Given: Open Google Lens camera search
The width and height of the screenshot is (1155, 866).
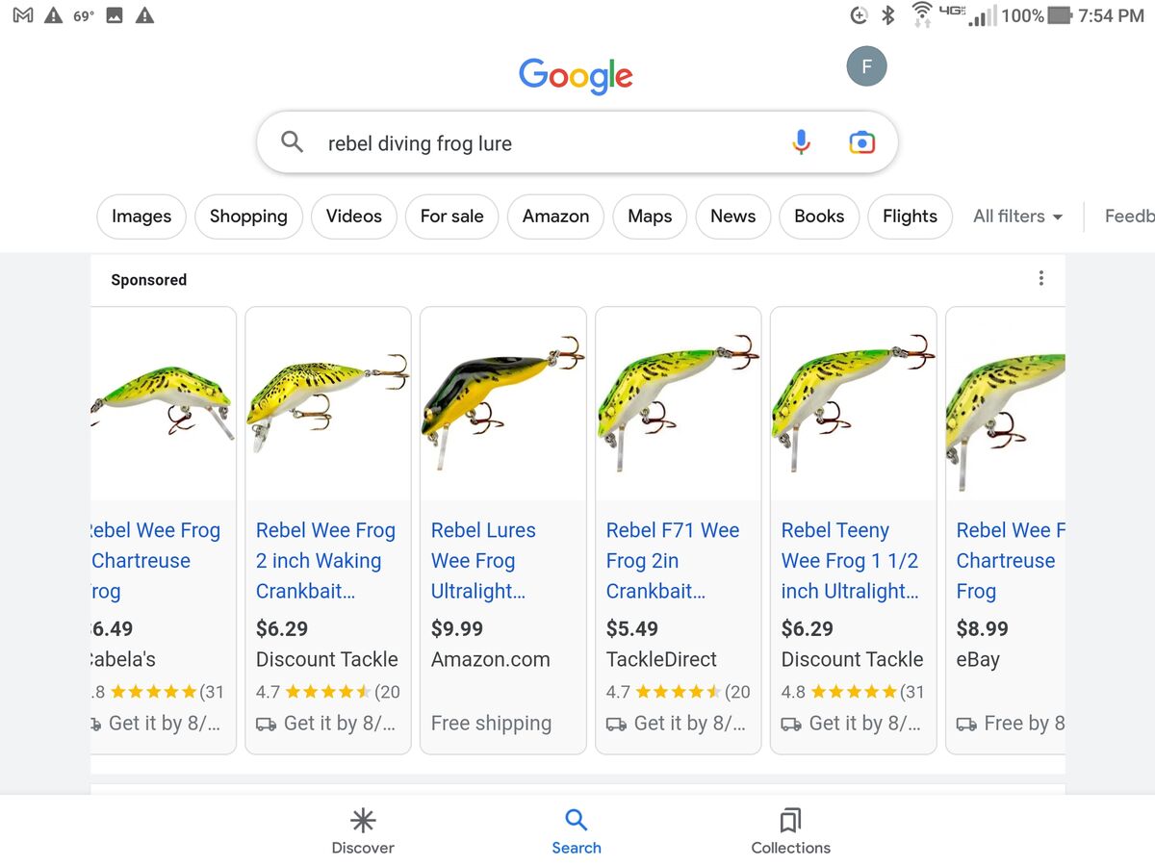Looking at the screenshot, I should [x=861, y=142].
